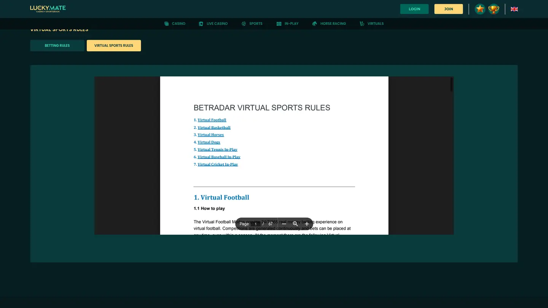Click the BETRADAR VIRTUAL SPORTS RULES title
This screenshot has height=308, width=548.
pos(262,108)
